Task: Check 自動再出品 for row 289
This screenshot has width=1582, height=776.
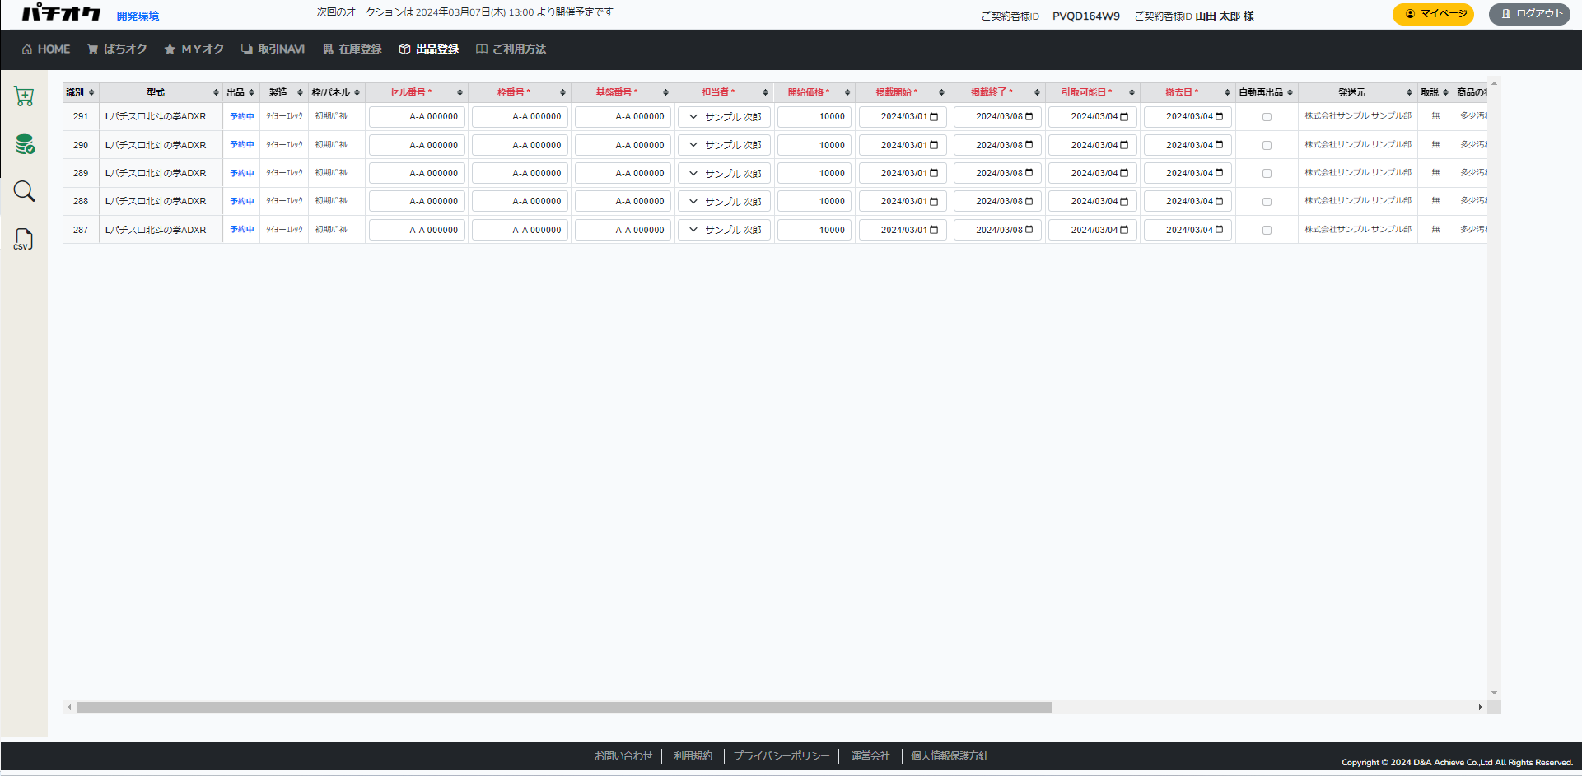Action: pyautogui.click(x=1267, y=173)
